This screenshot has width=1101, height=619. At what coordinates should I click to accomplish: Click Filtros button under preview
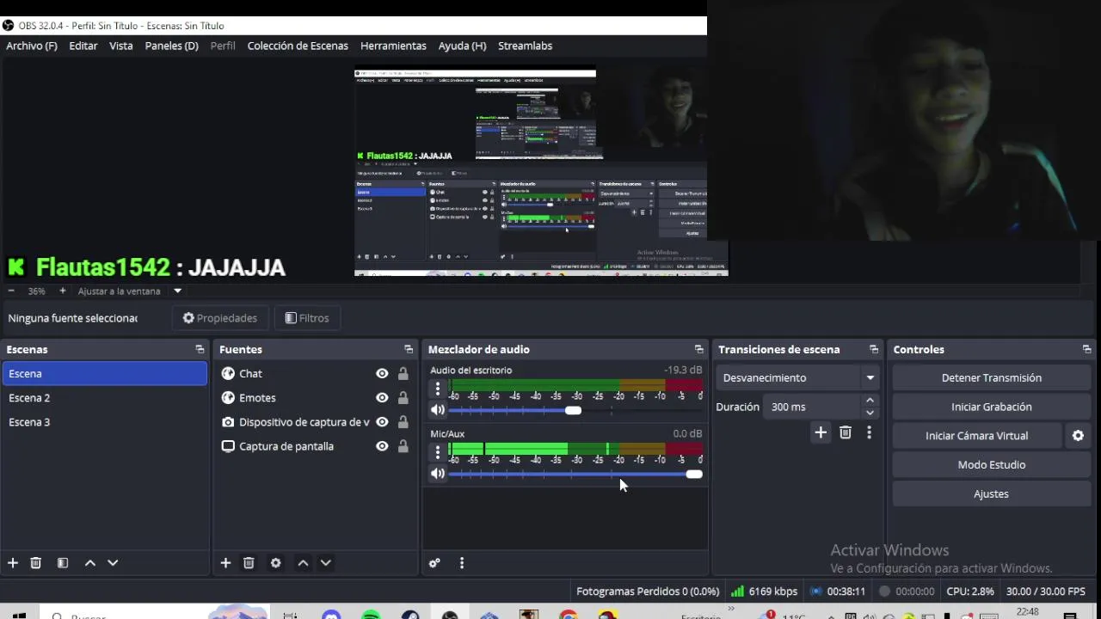pyautogui.click(x=307, y=318)
